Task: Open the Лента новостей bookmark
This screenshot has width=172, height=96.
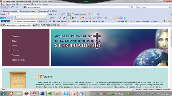Action: coord(42,11)
